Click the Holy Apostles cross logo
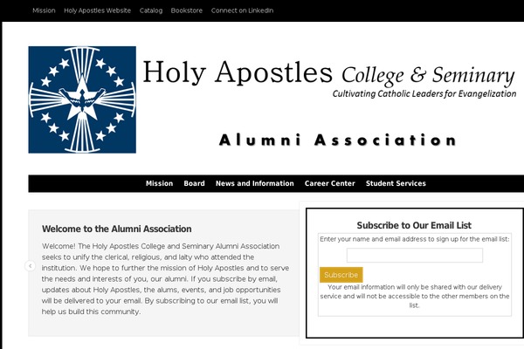The width and height of the screenshot is (524, 349). pyautogui.click(x=82, y=99)
